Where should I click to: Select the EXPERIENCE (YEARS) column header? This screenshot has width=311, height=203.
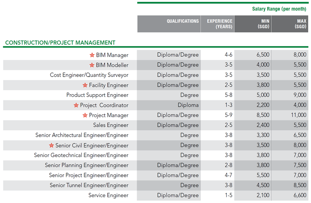coord(220,24)
